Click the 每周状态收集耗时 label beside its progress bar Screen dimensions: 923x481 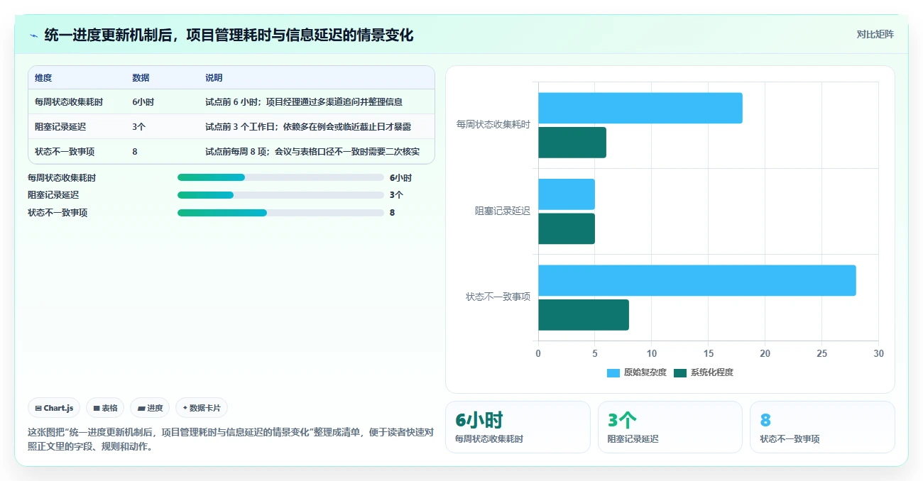[62, 178]
